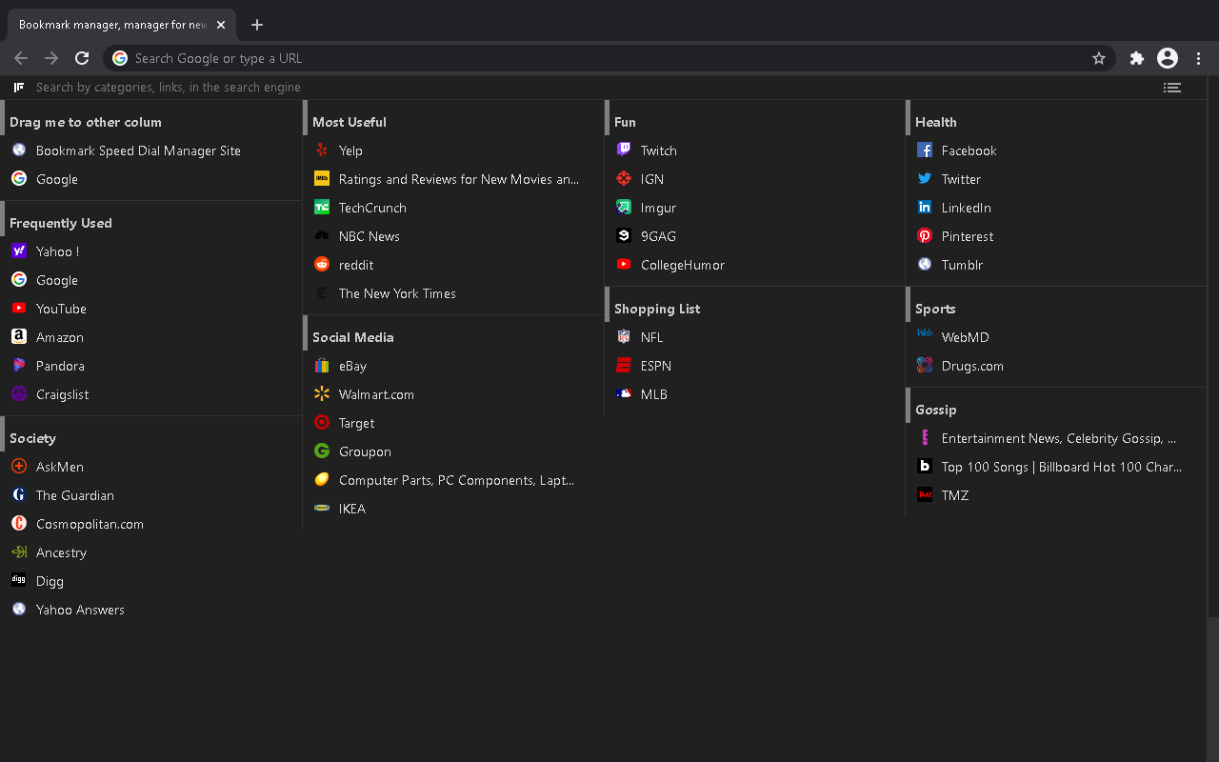Open the Chrome extensions puzzle icon
Image resolution: width=1219 pixels, height=762 pixels.
click(1136, 58)
